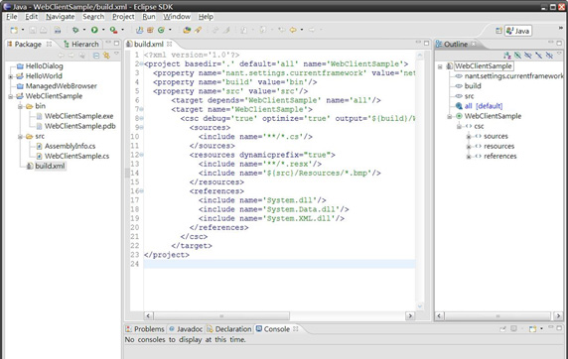Image resolution: width=568 pixels, height=359 pixels.
Task: Open the Package Explorer view menu triangle
Action: 116,54
